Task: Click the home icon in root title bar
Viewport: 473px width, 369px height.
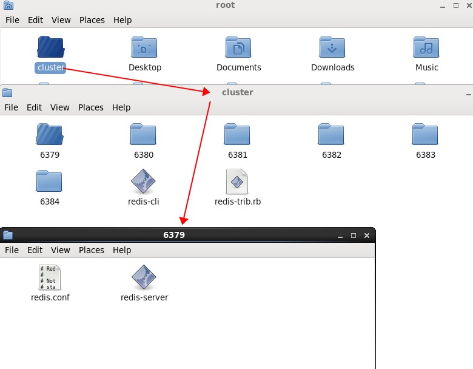Action: tap(8, 5)
